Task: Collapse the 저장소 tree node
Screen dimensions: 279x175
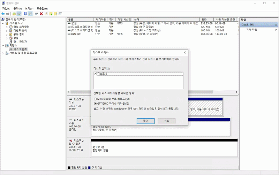Action: pyautogui.click(x=3, y=46)
